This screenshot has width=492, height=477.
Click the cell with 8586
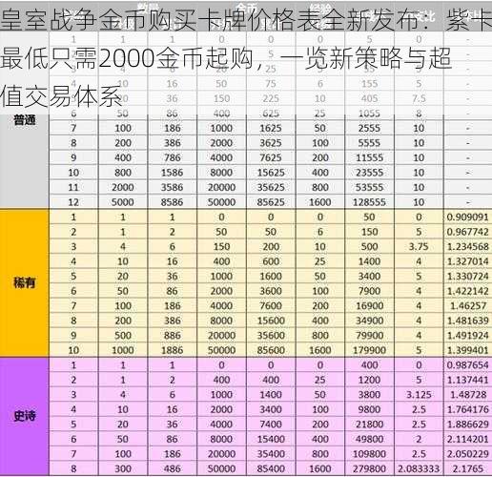pyautogui.click(x=172, y=202)
